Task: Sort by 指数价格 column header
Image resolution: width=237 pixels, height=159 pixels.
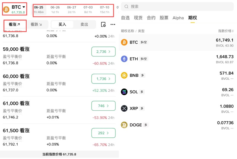Action: pos(226,31)
